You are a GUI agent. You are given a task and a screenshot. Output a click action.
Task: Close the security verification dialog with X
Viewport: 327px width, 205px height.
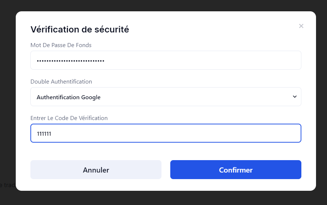click(301, 26)
